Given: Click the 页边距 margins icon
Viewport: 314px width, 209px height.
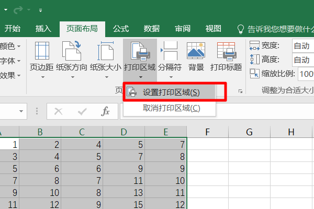Looking at the screenshot, I should [42, 51].
